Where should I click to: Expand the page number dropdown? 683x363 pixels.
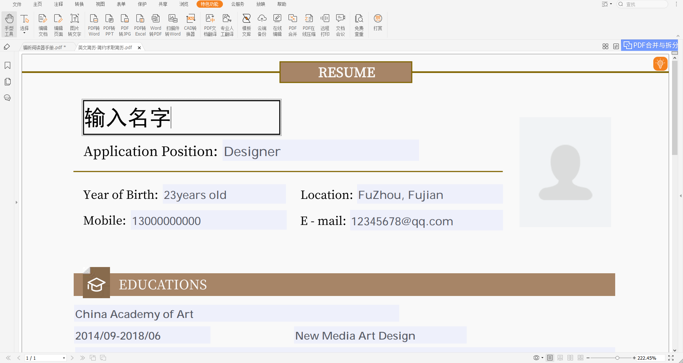click(x=64, y=358)
